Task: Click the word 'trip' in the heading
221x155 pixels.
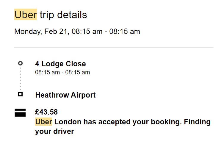Action: coord(47,15)
